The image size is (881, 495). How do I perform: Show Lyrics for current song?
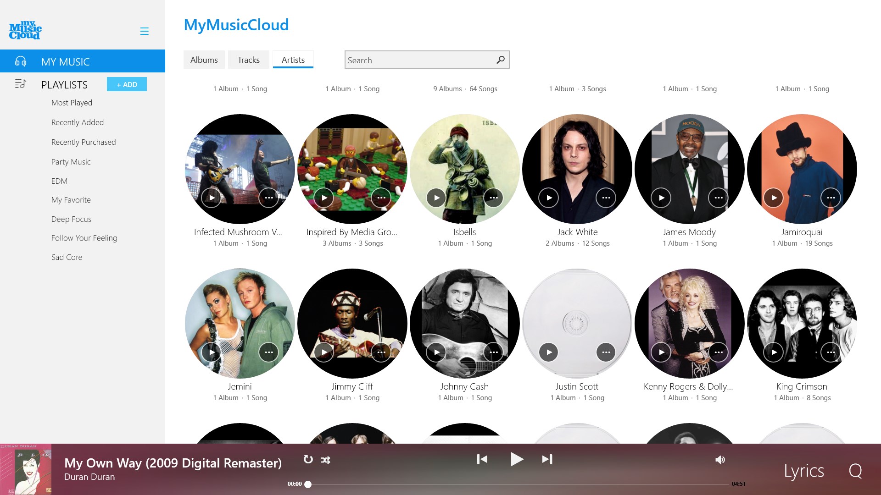[x=804, y=471]
